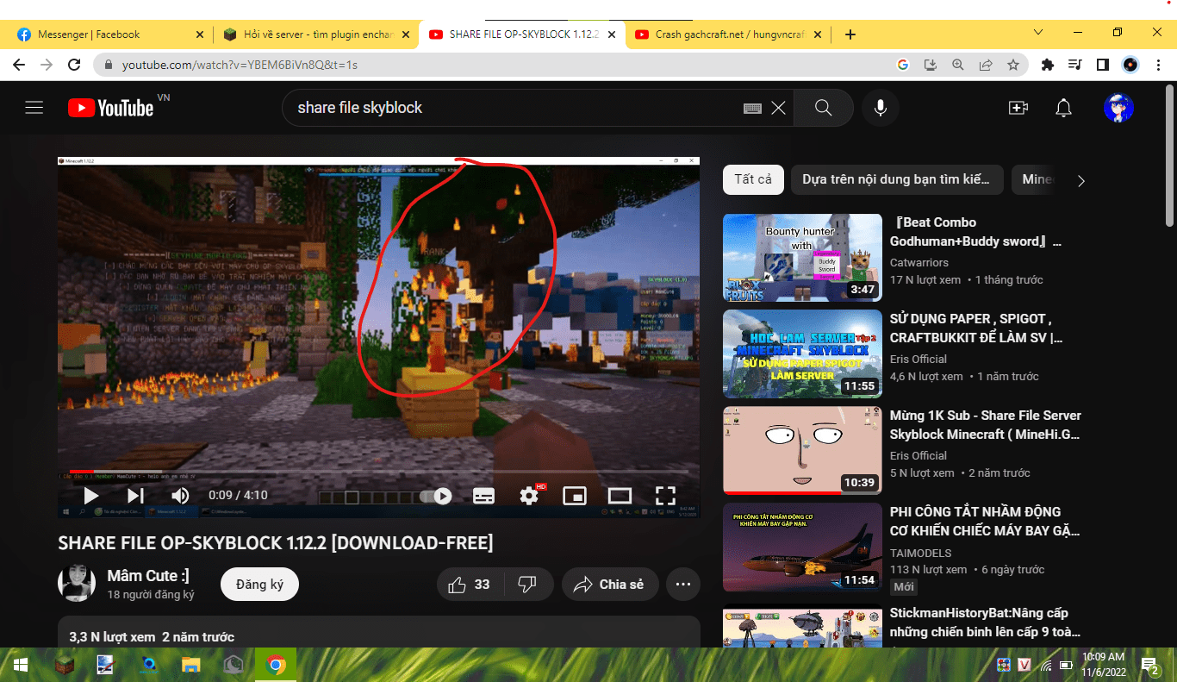Toggle theater mode

(620, 496)
